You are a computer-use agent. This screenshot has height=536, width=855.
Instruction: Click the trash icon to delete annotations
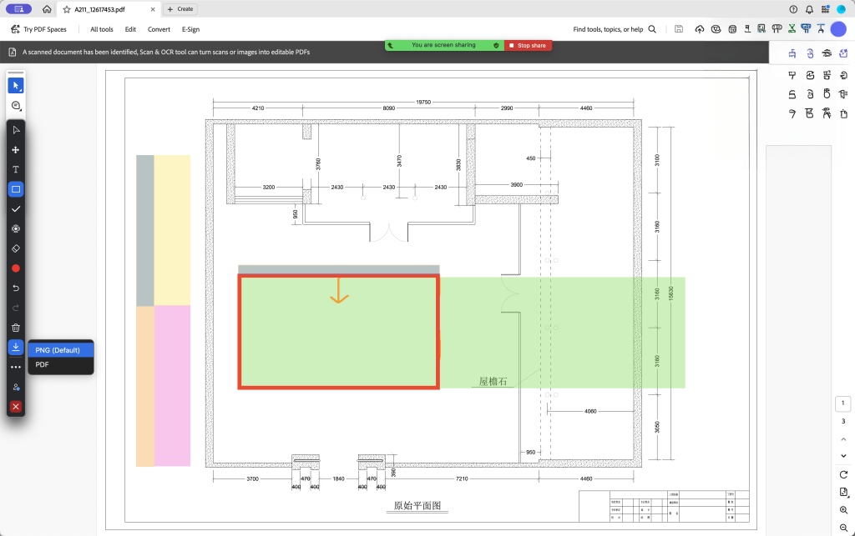16,328
